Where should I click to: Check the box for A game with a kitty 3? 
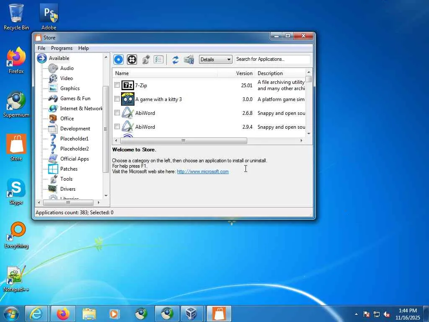[117, 99]
